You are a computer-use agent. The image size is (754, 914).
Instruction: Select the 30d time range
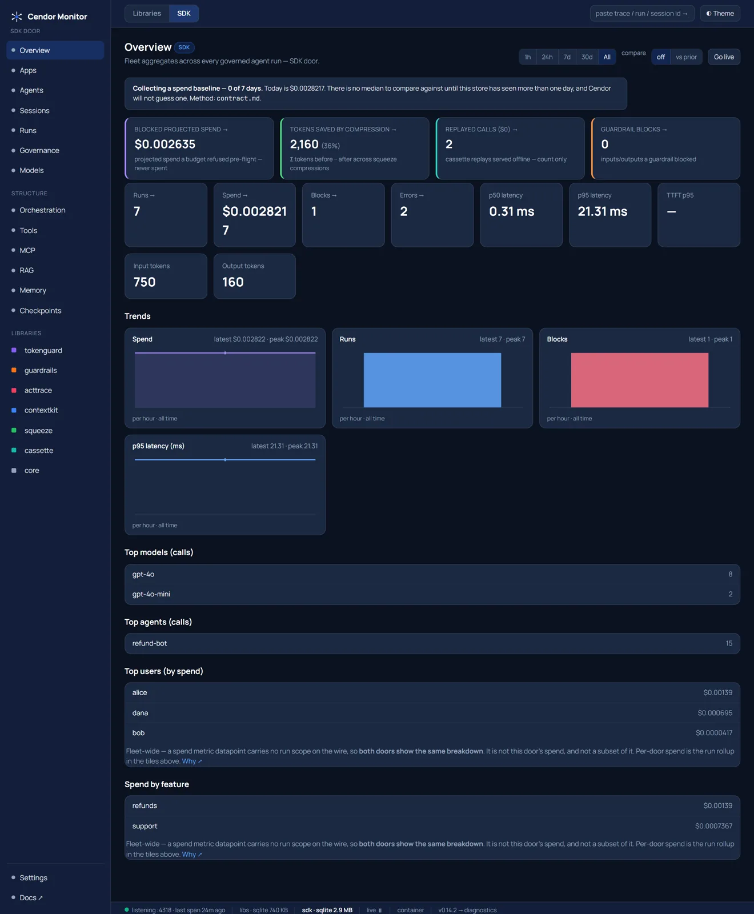(587, 57)
